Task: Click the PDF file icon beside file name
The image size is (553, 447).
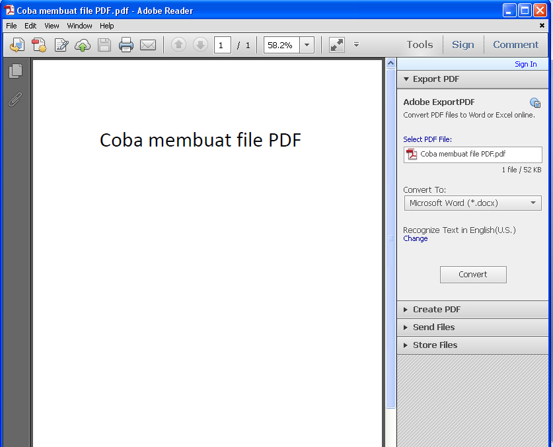Action: pyautogui.click(x=412, y=154)
